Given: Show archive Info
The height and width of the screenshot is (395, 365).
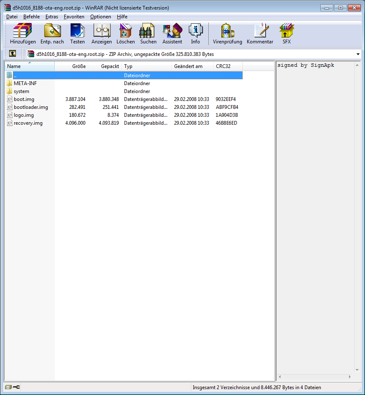Looking at the screenshot, I should (x=195, y=33).
